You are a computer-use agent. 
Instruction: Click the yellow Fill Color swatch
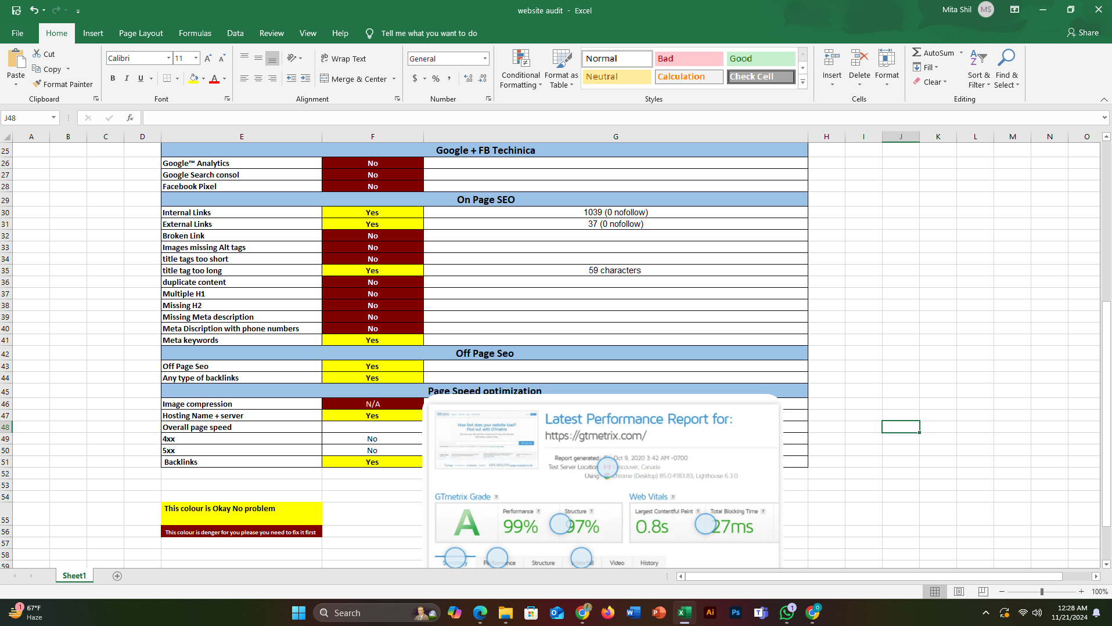194,79
